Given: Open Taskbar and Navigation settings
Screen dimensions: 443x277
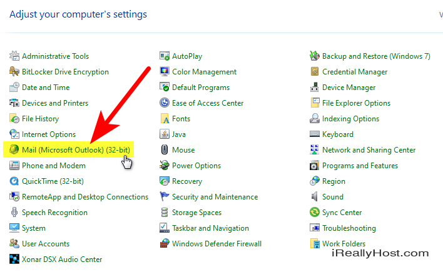Looking at the screenshot, I should click(210, 228).
